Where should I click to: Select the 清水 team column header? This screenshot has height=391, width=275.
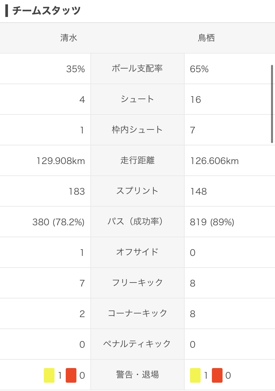click(69, 38)
